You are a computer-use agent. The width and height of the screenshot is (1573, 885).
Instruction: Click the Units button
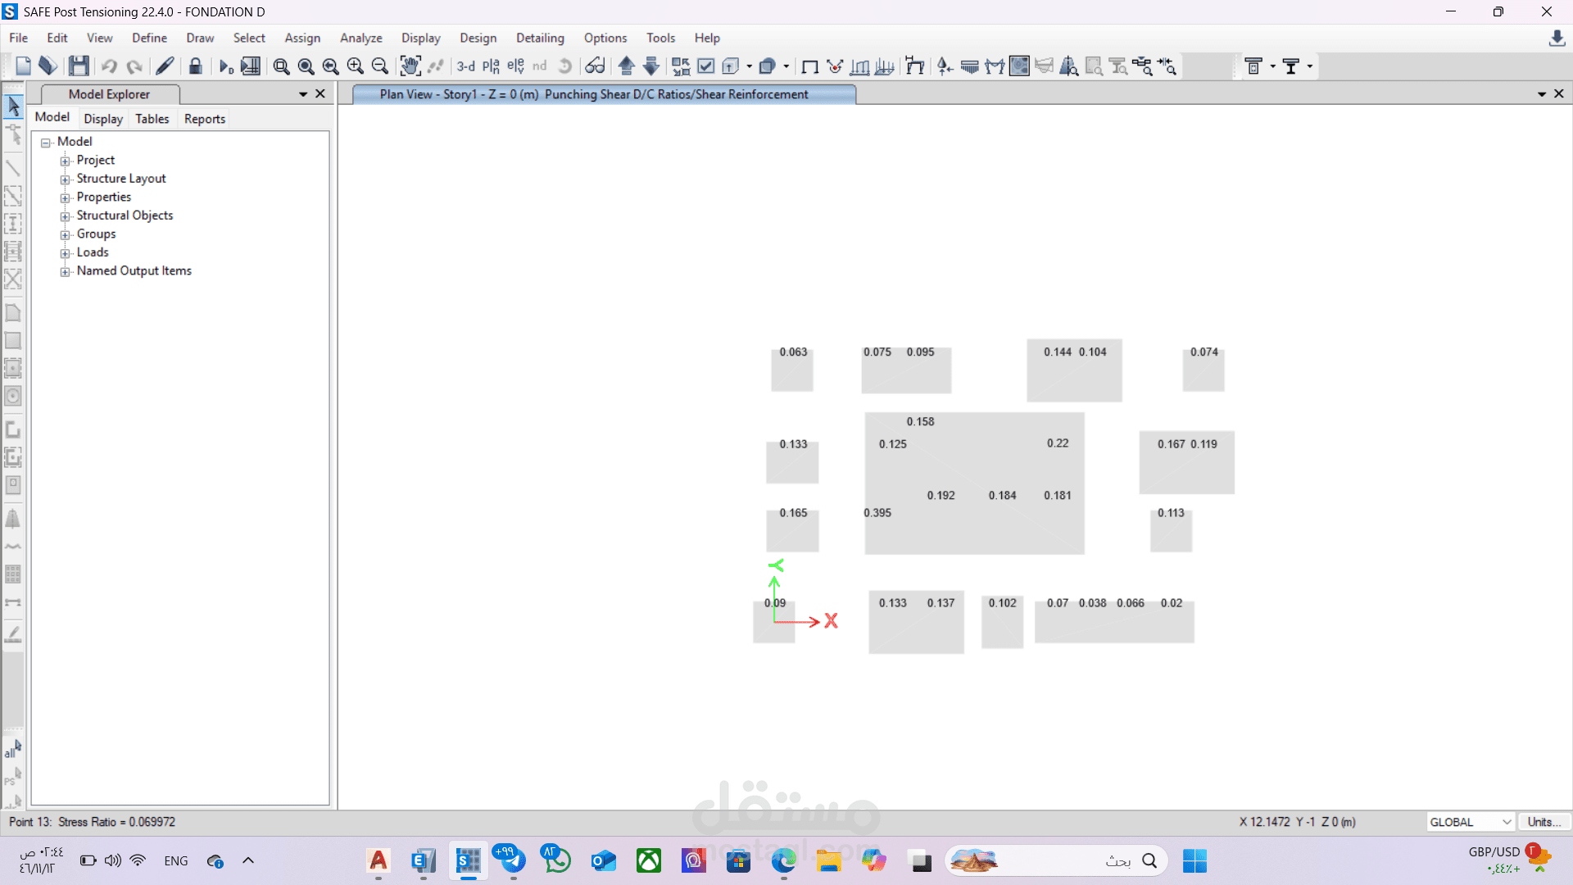1544,822
